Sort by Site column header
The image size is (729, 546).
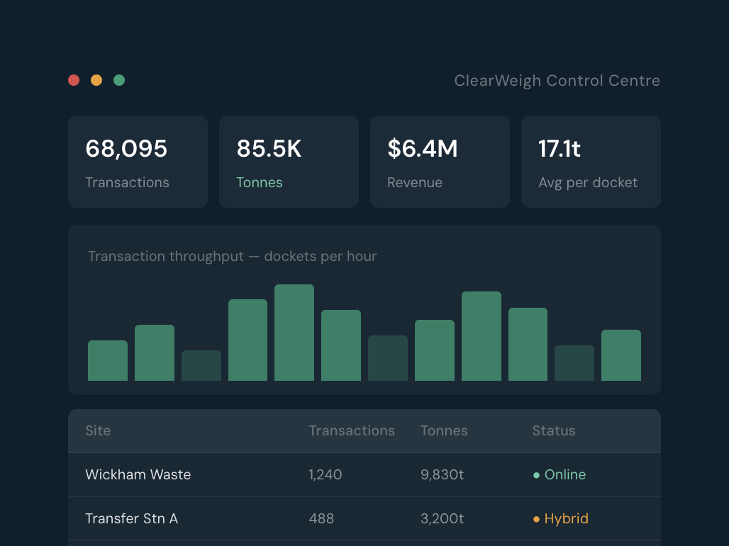click(98, 430)
